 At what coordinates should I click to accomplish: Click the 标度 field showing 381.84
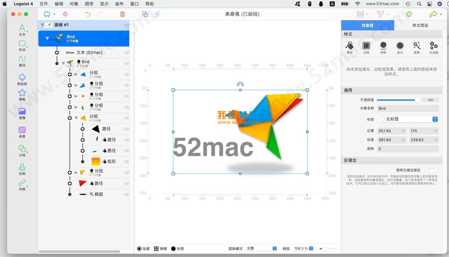point(392,140)
